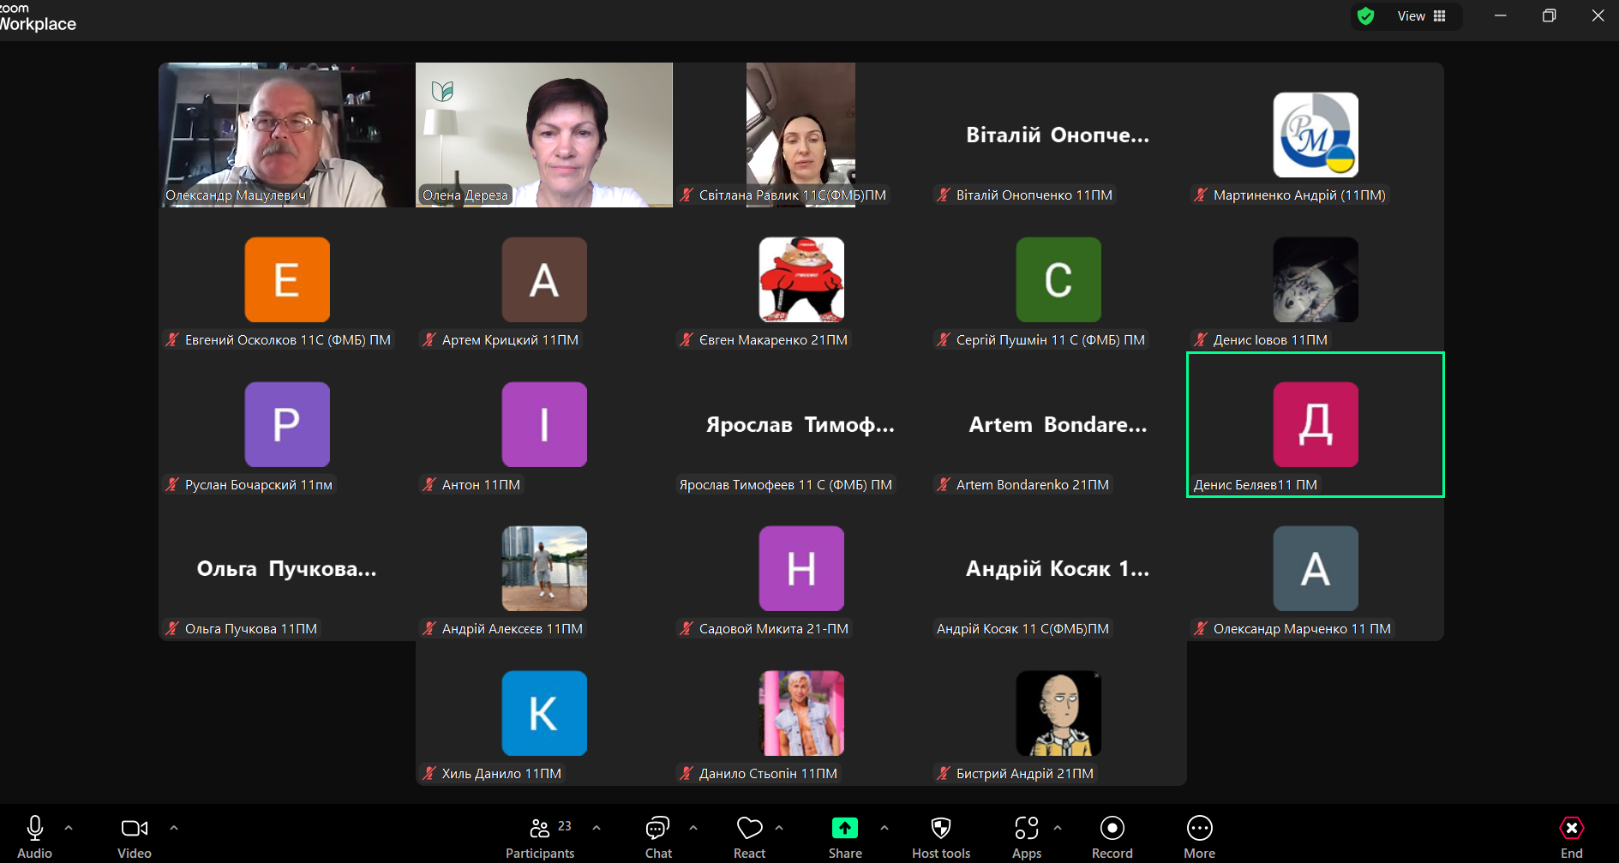This screenshot has width=1619, height=863.
Task: Open the More options icon
Action: pyautogui.click(x=1200, y=828)
